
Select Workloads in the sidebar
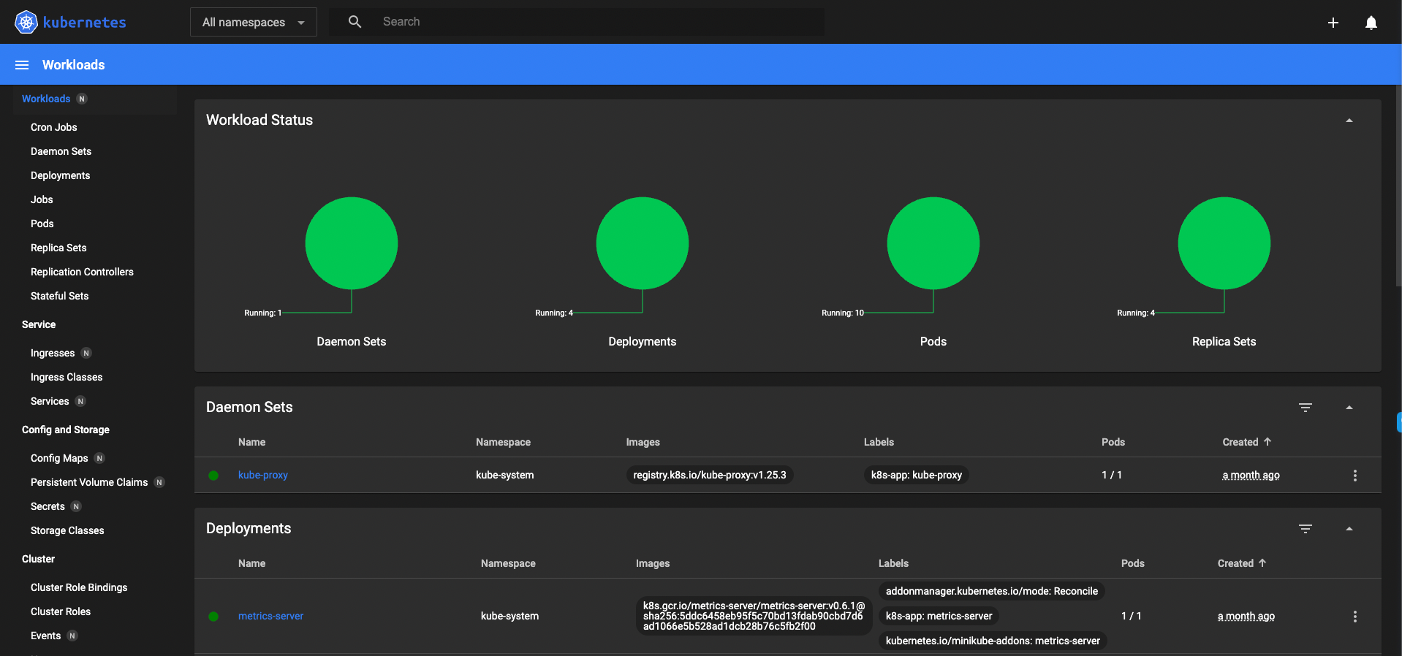[46, 99]
